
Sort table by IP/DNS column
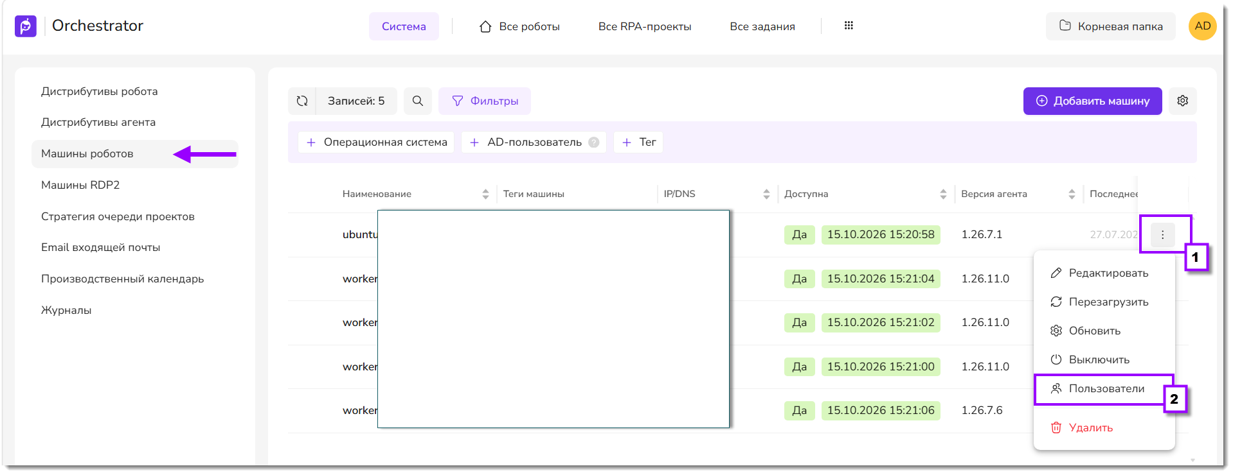tap(766, 194)
